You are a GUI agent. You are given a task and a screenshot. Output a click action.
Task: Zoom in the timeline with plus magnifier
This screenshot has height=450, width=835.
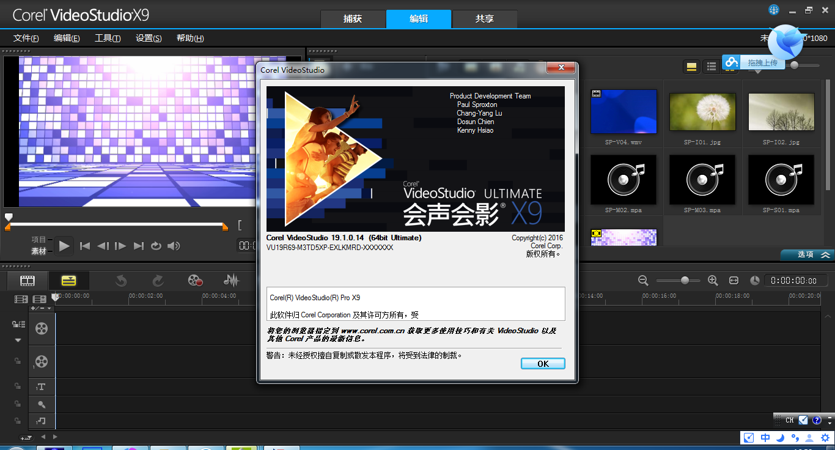click(x=713, y=280)
